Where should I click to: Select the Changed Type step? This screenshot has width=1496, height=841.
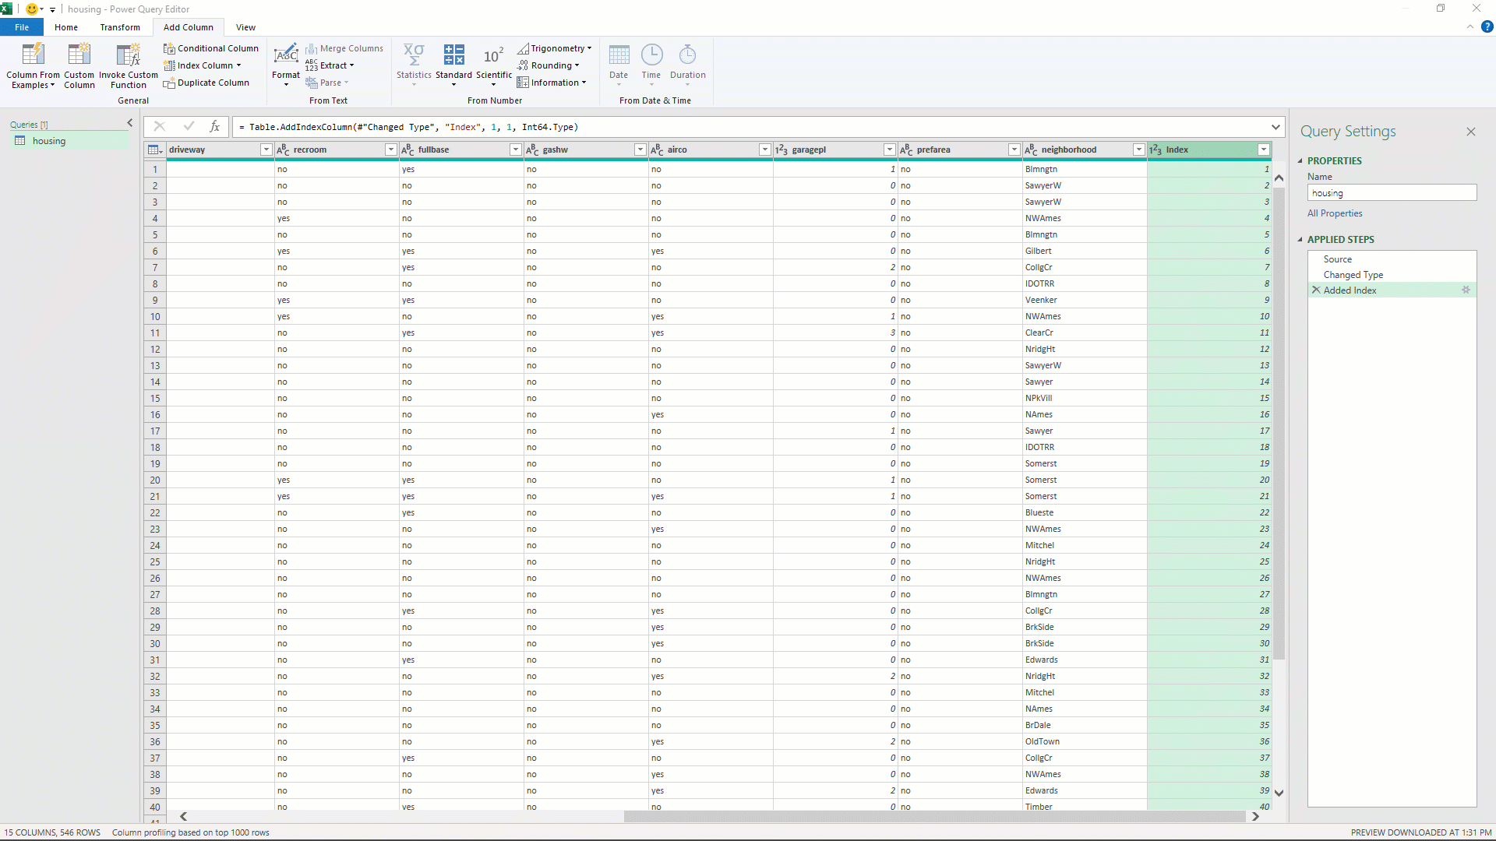point(1353,275)
